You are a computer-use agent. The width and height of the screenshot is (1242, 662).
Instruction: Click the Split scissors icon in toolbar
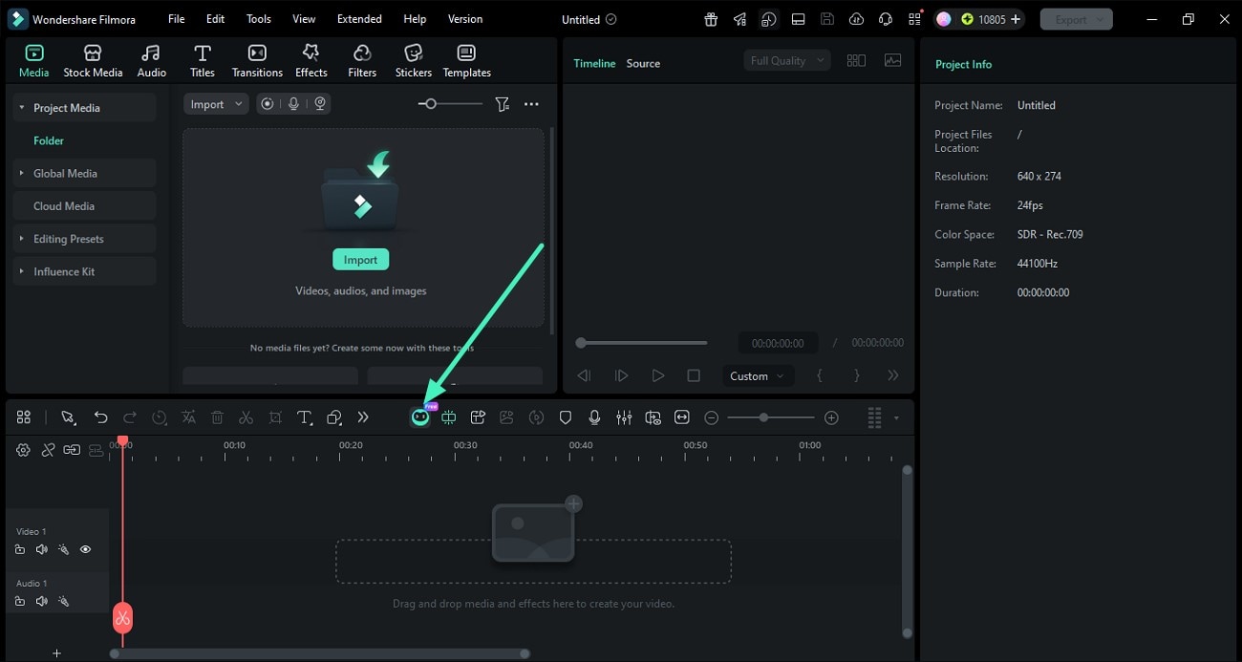point(246,417)
